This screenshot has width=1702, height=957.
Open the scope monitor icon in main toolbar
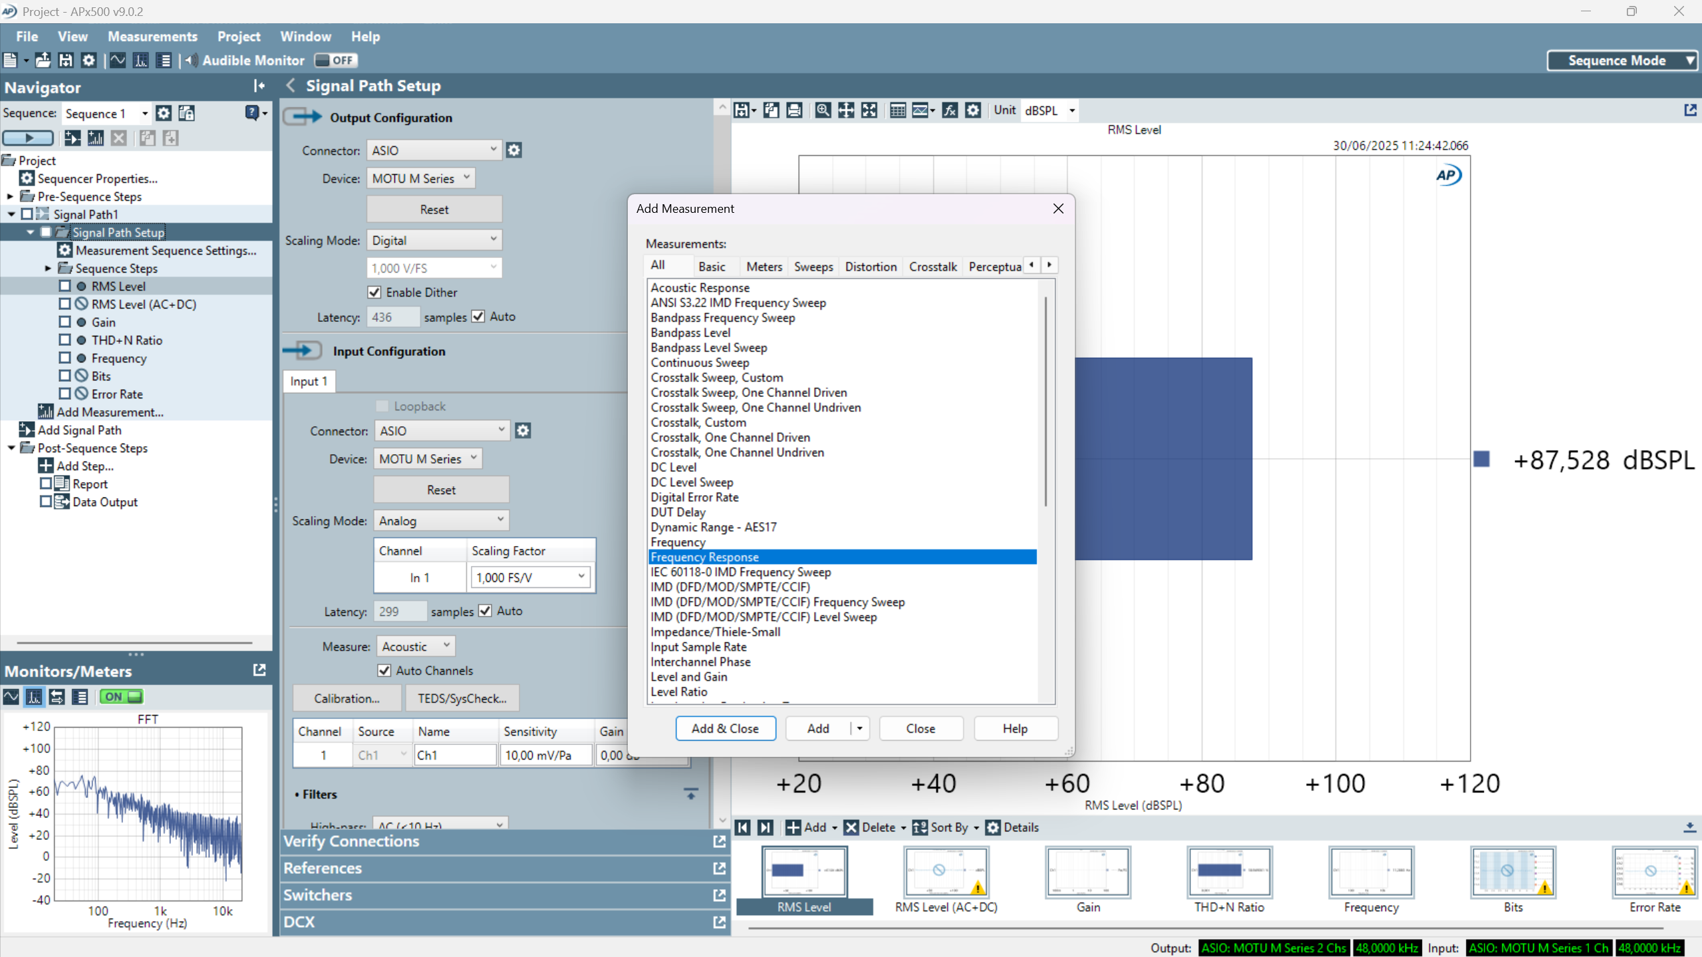[118, 61]
